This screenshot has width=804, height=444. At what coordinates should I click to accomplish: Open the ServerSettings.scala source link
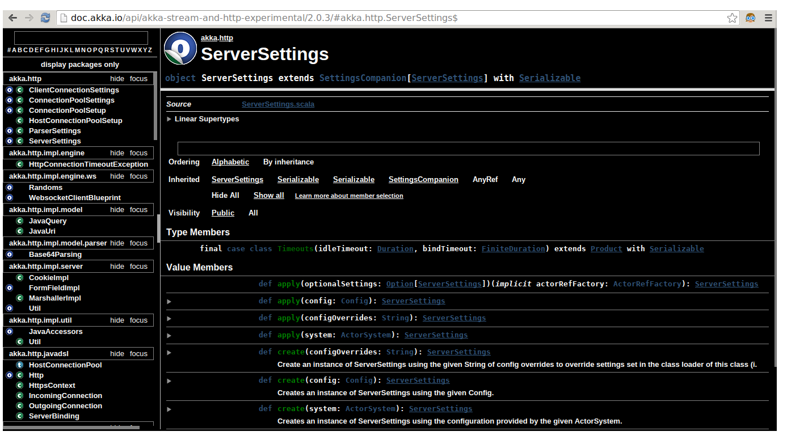pos(277,104)
